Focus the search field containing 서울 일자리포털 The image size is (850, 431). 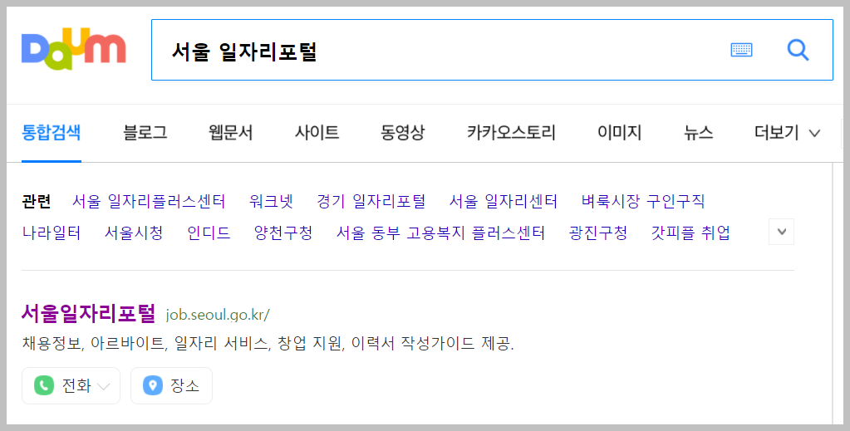click(x=492, y=50)
